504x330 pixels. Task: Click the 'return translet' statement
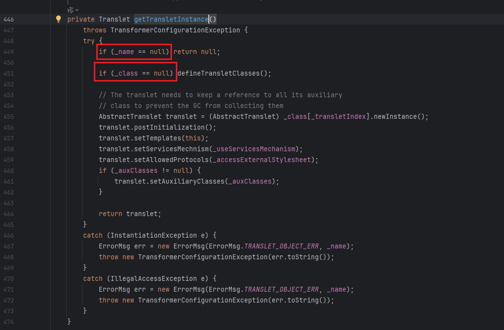[x=130, y=214]
